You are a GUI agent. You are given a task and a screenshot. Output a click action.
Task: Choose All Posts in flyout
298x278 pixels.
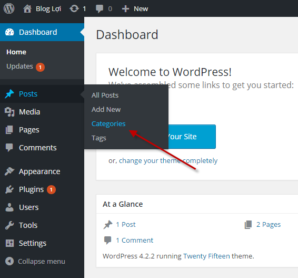[105, 95]
